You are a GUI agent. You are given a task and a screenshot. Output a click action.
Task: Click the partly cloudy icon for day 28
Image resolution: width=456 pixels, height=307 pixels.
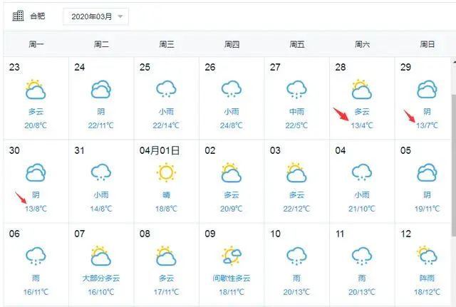(x=362, y=89)
